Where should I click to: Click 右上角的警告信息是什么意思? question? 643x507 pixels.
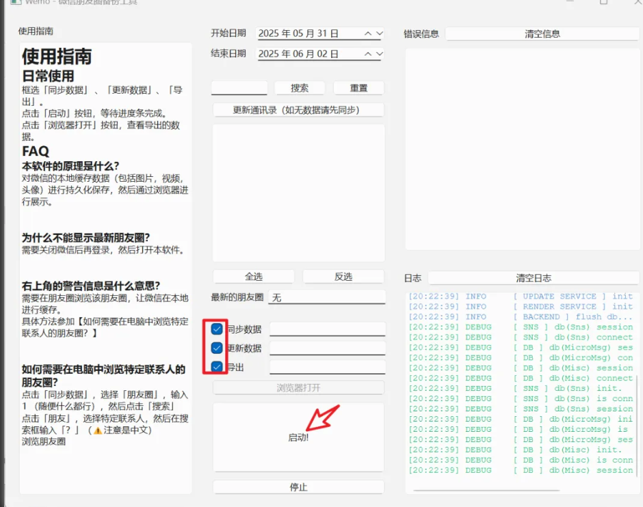[x=90, y=286]
